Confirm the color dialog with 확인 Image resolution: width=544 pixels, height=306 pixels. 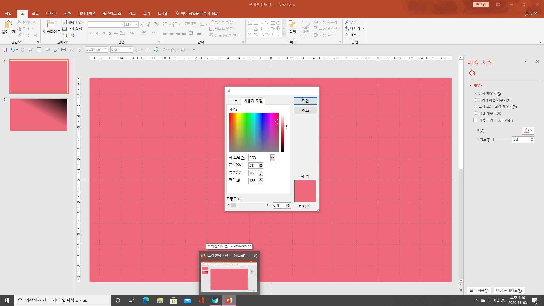click(305, 101)
